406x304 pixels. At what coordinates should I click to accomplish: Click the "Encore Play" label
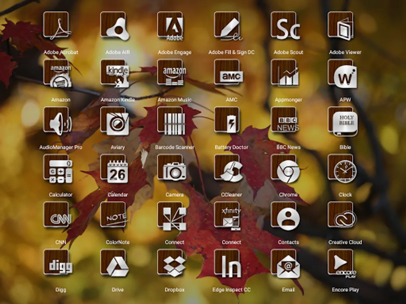pos(345,290)
